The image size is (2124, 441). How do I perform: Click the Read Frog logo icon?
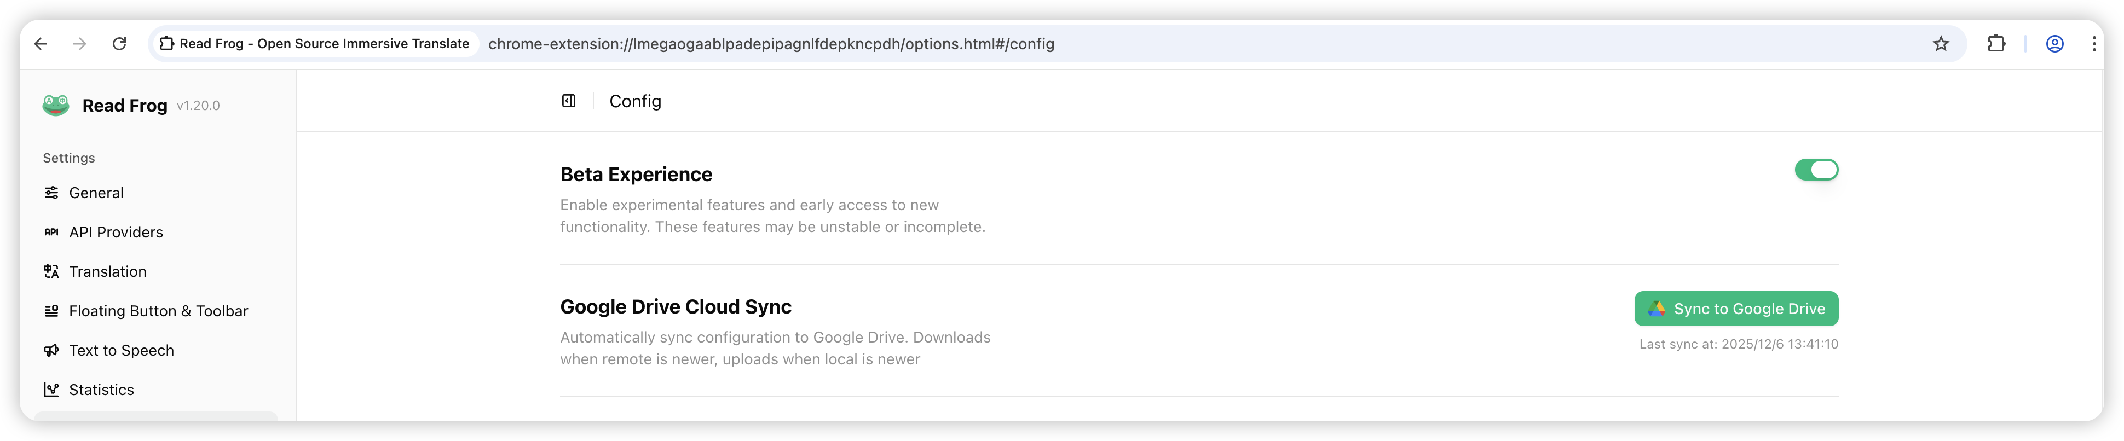56,105
